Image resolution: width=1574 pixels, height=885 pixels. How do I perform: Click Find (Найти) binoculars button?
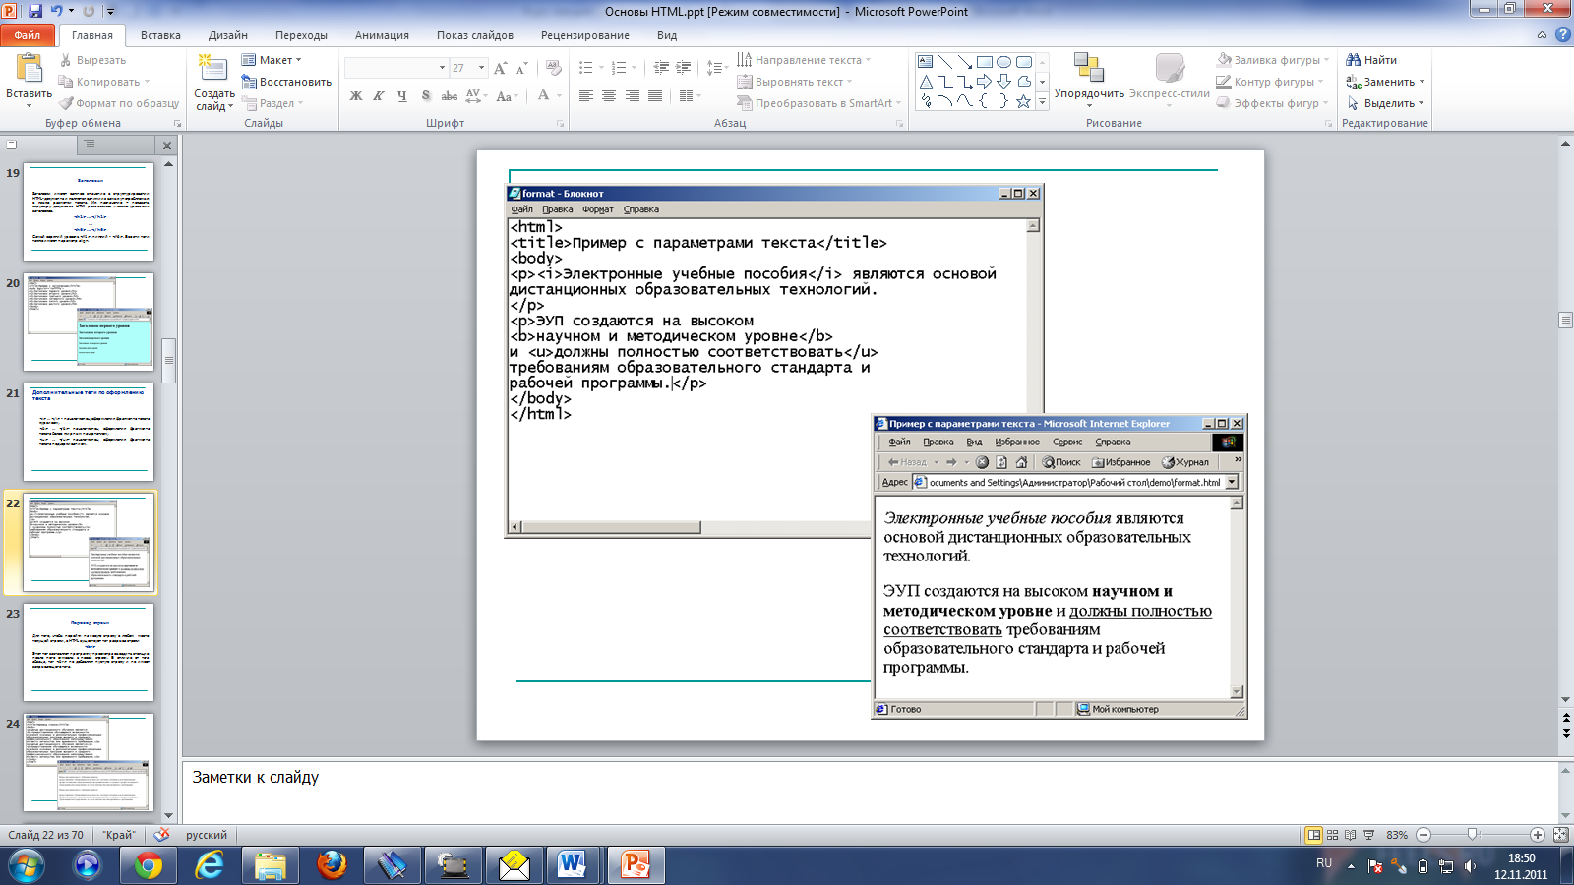1371,60
